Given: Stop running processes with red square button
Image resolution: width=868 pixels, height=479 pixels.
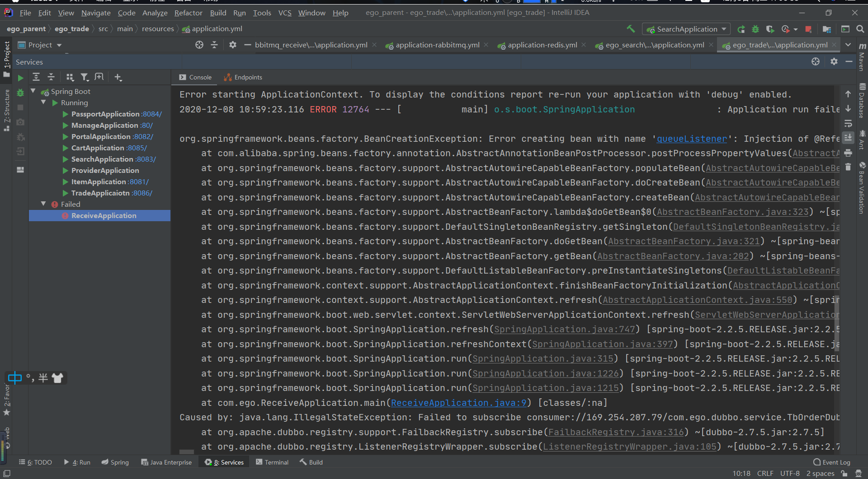Looking at the screenshot, I should (808, 29).
